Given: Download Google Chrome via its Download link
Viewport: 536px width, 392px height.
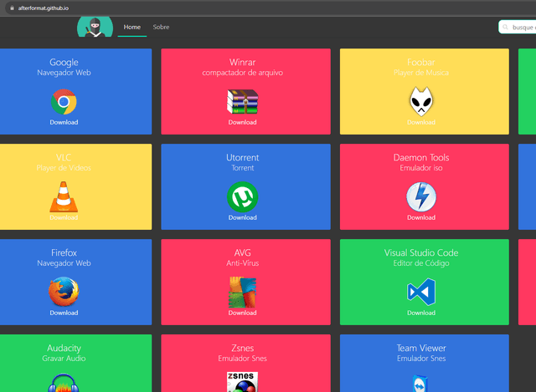Looking at the screenshot, I should (x=64, y=122).
